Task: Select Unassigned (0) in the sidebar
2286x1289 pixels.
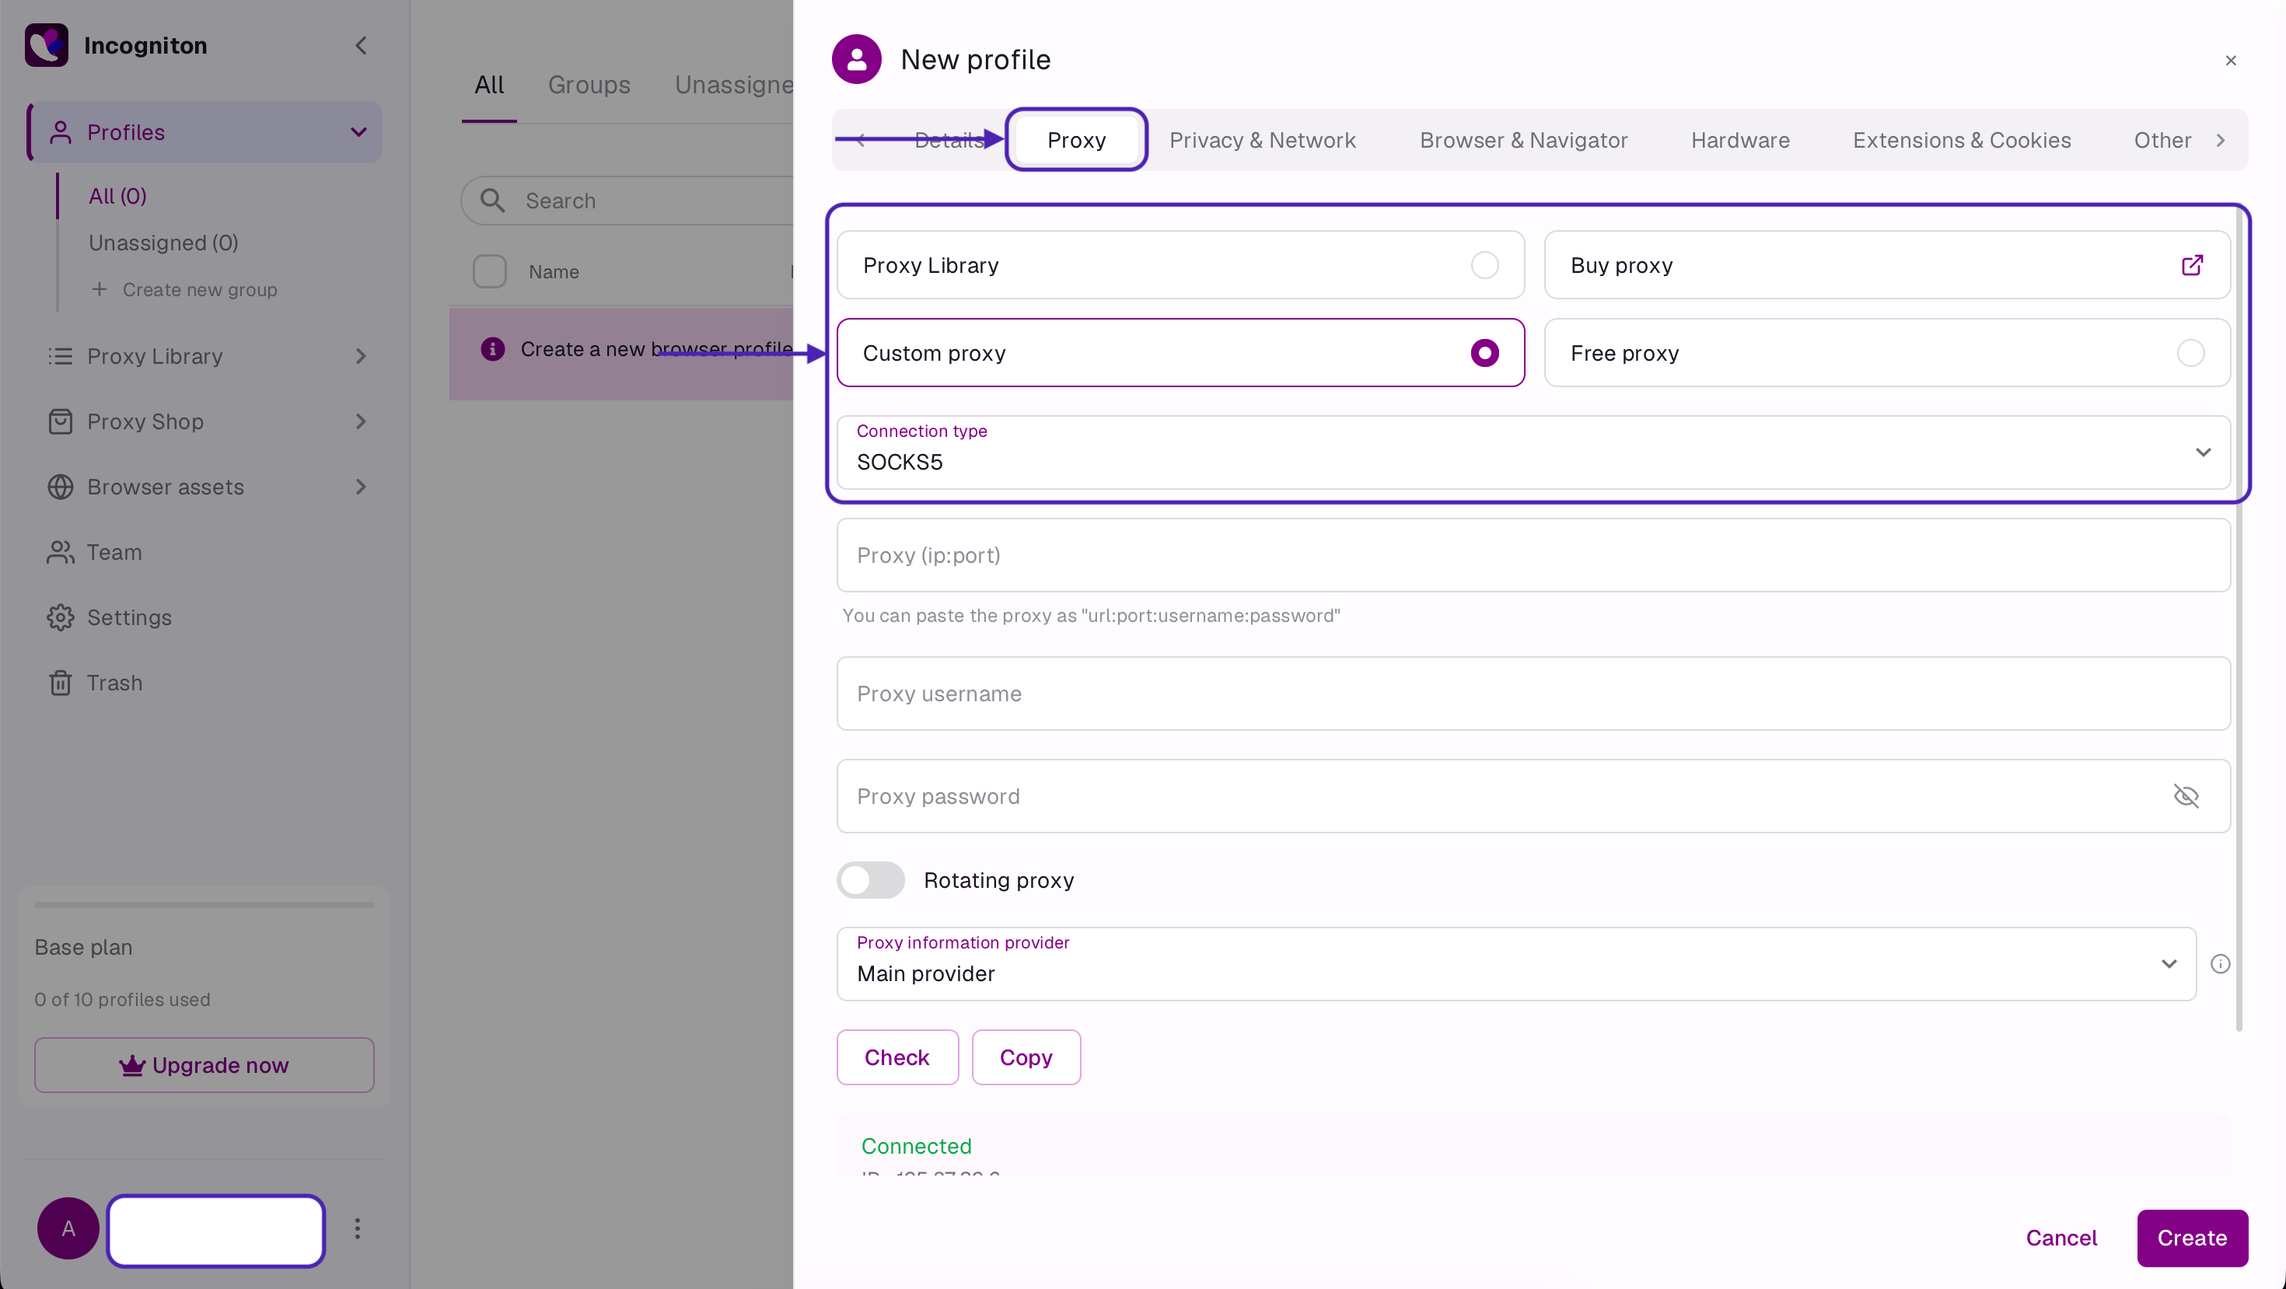Action: pyautogui.click(x=163, y=243)
